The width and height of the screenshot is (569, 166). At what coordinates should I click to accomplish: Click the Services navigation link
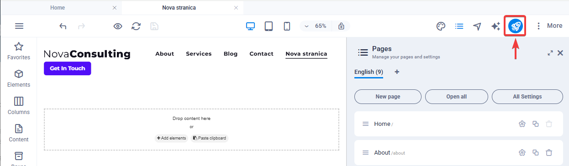click(x=199, y=54)
